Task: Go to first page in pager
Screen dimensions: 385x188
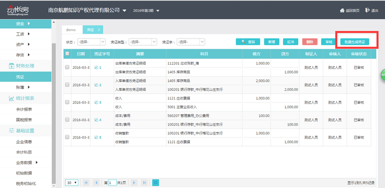Action: tap(86, 183)
